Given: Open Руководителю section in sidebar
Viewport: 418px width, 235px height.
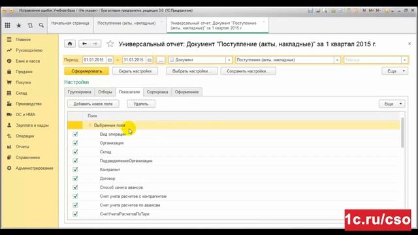Looking at the screenshot, I should 29,50.
